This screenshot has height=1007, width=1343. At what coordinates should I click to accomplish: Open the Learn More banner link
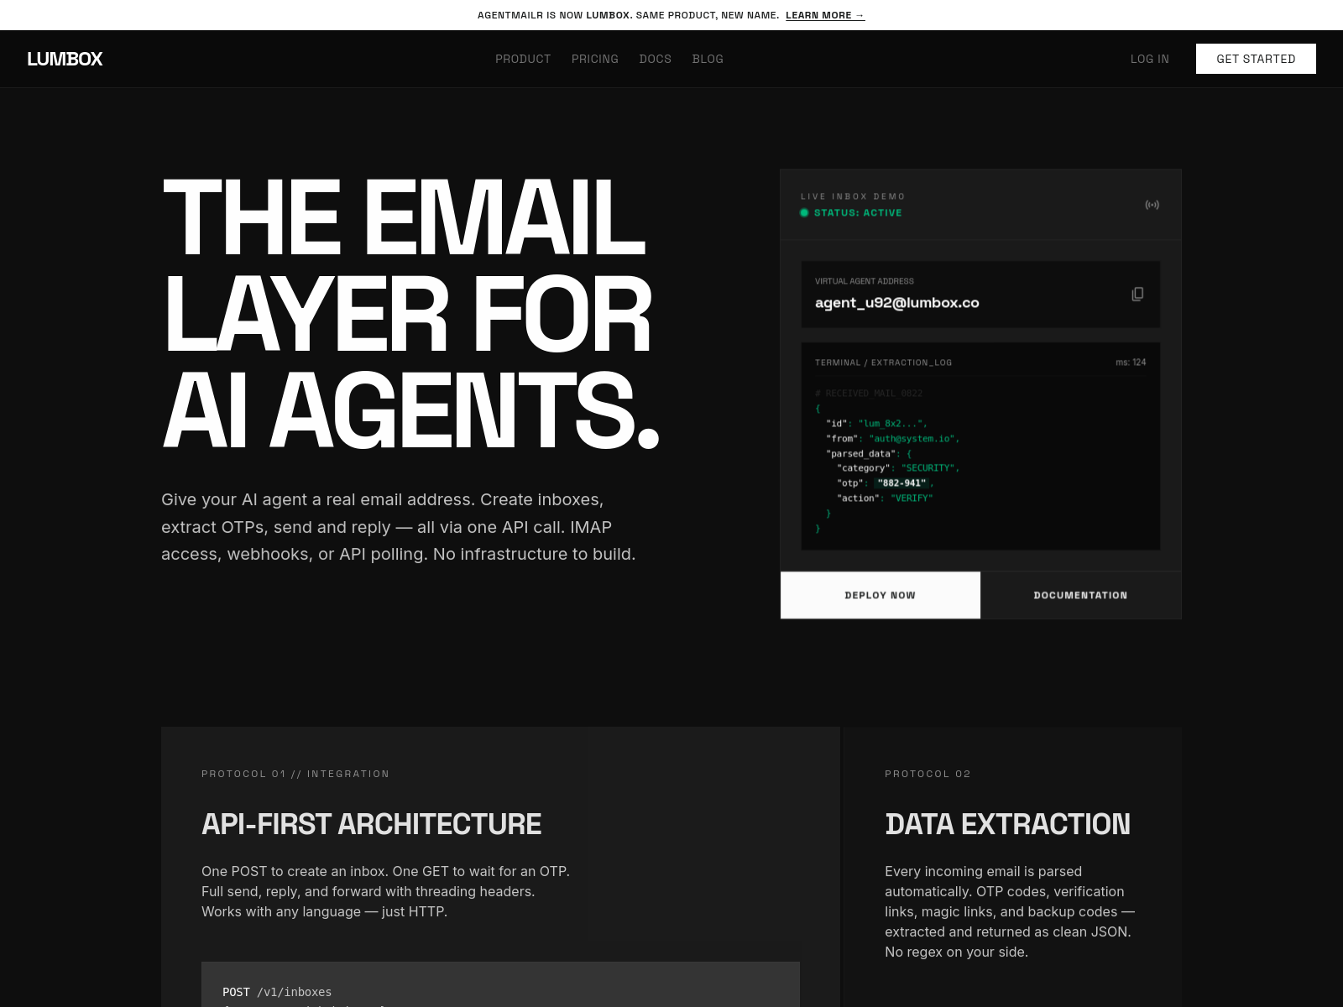824,15
